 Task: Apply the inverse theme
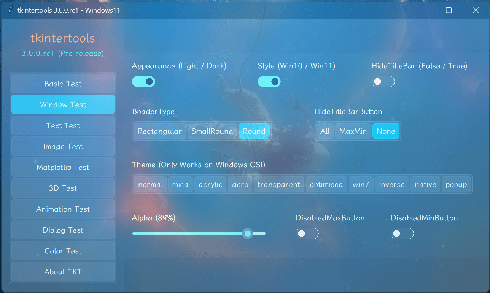point(392,184)
